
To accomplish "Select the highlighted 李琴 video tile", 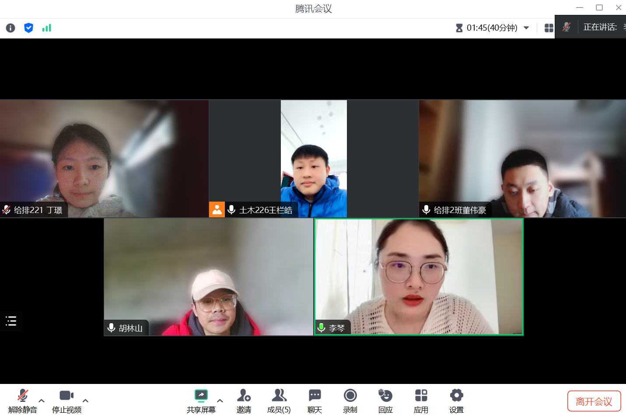I will click(419, 277).
